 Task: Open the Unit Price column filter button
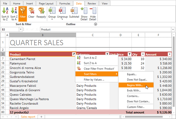point(130,54)
